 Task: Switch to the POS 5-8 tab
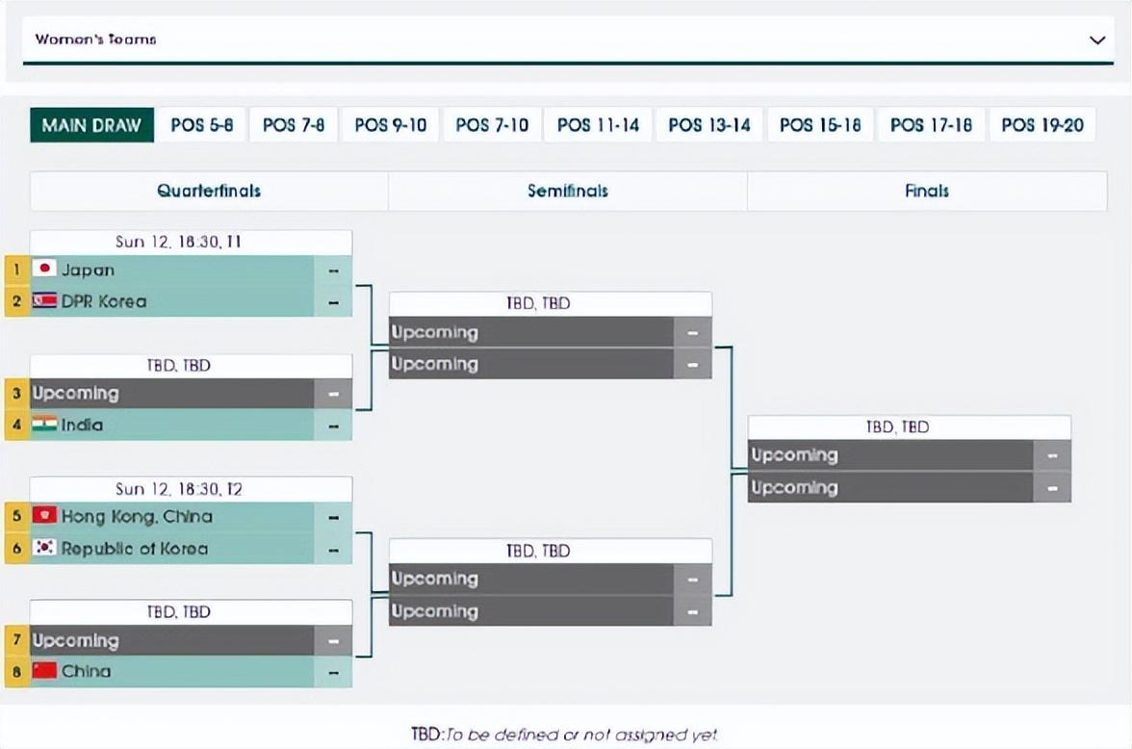[x=202, y=125]
